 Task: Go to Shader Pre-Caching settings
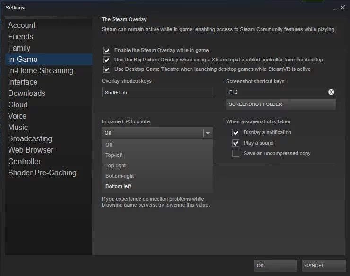point(42,172)
